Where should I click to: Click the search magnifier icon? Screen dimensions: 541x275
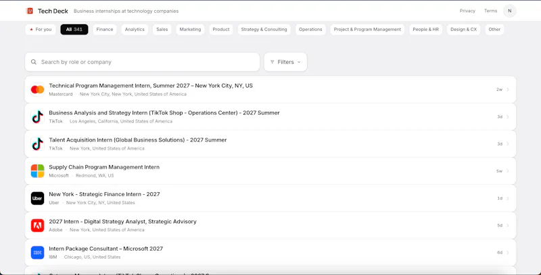pos(33,62)
